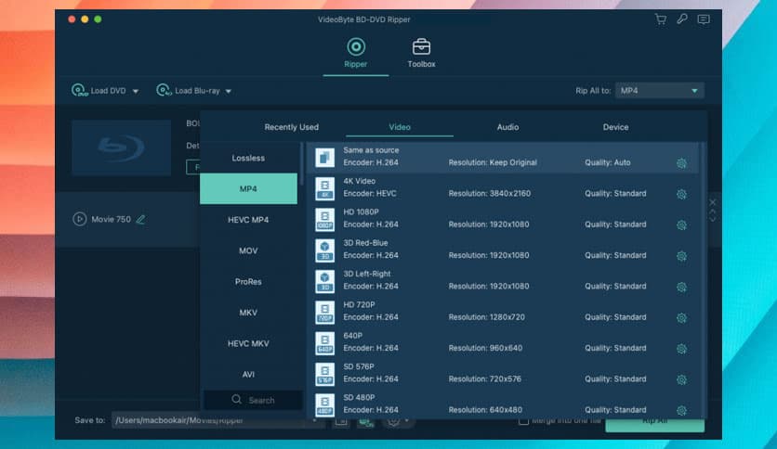Open the Ripper module
Image resolution: width=777 pixels, height=449 pixels.
click(356, 54)
